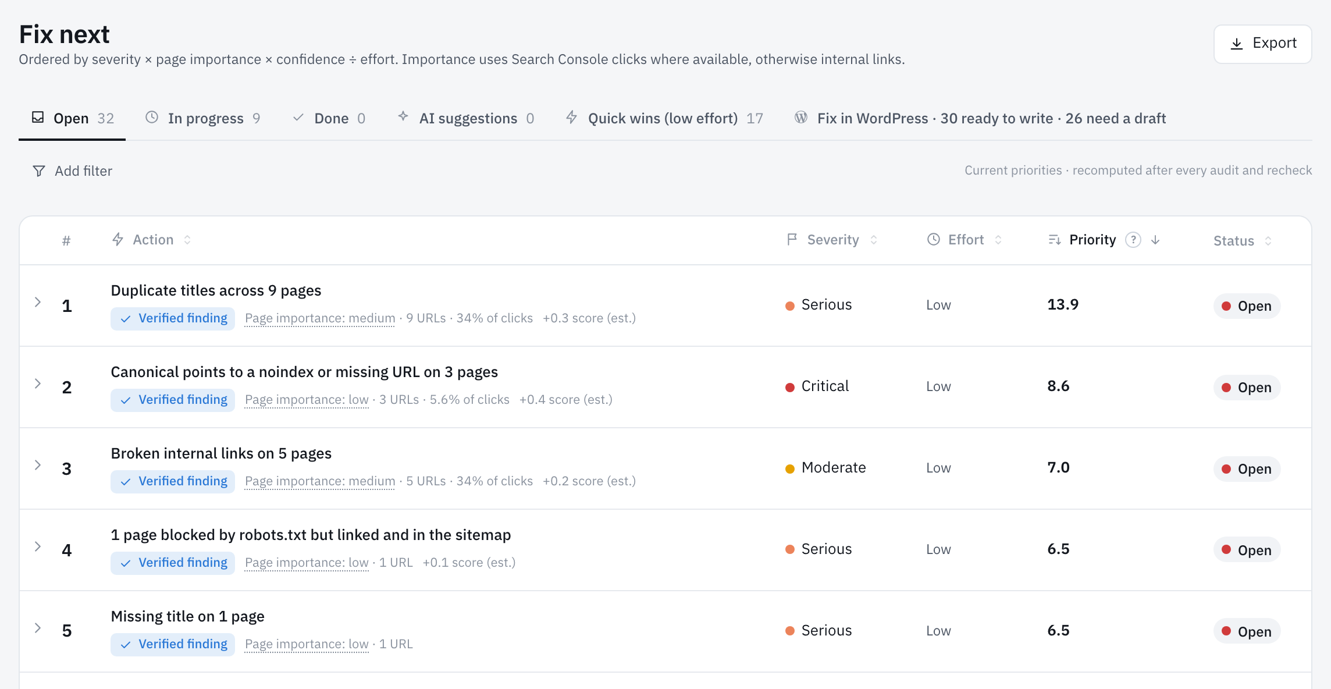Expand row 4 robots.txt blocked page
1331x689 pixels.
(38, 546)
